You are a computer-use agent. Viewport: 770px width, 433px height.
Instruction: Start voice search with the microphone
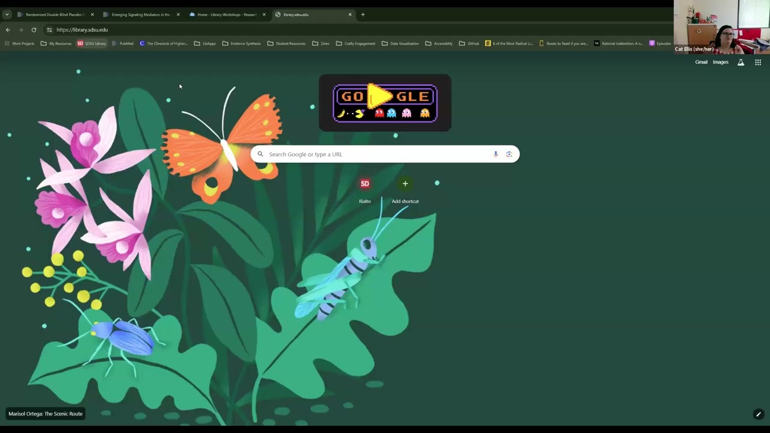pos(496,154)
